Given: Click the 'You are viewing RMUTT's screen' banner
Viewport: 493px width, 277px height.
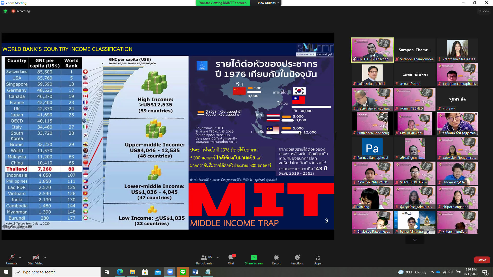Looking at the screenshot, I should [x=223, y=3].
